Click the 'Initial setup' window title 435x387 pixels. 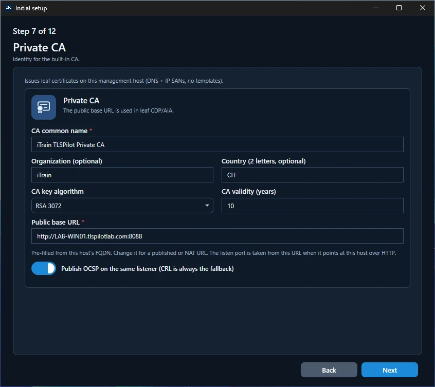31,8
